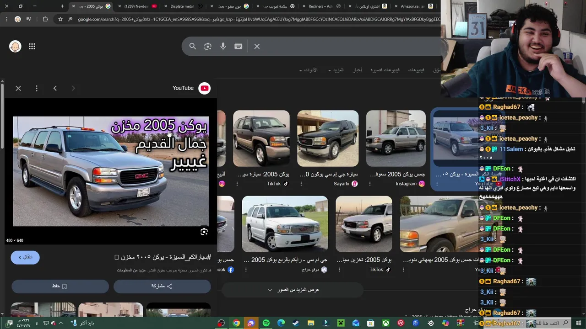Switch to the Recliners browser tab

coord(322,6)
